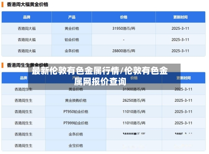
Task: Select 香港周生生 cell in the 金条价格 row
Action: tap(23, 134)
